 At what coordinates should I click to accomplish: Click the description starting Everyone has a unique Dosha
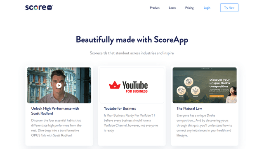tap(204, 125)
